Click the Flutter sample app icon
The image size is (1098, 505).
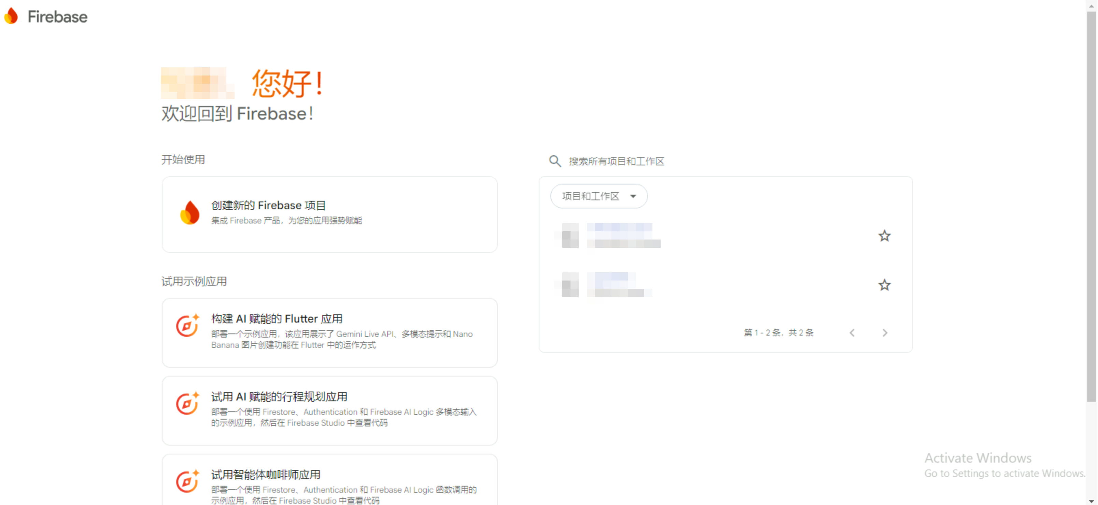(187, 326)
